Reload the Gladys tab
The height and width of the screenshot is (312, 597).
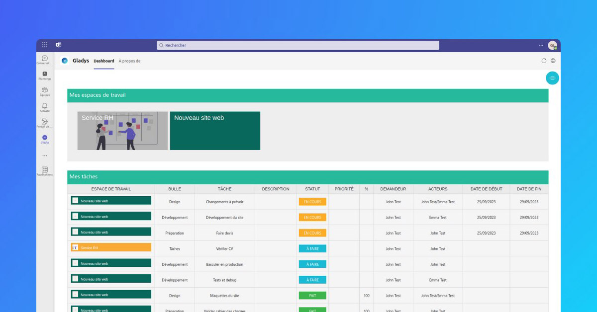(544, 61)
